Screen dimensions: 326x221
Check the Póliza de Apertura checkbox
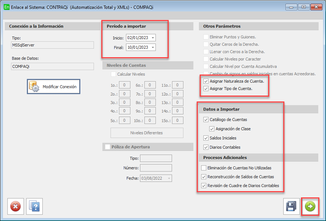click(108, 147)
